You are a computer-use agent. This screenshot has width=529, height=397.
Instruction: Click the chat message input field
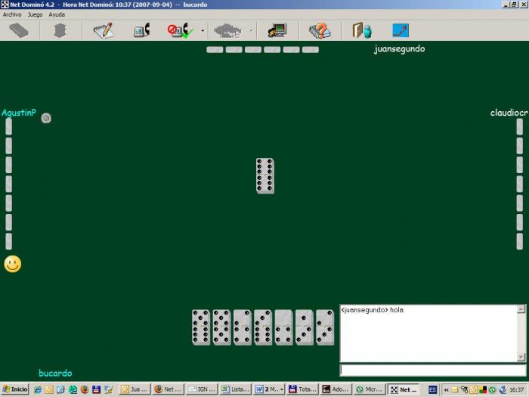pyautogui.click(x=433, y=370)
